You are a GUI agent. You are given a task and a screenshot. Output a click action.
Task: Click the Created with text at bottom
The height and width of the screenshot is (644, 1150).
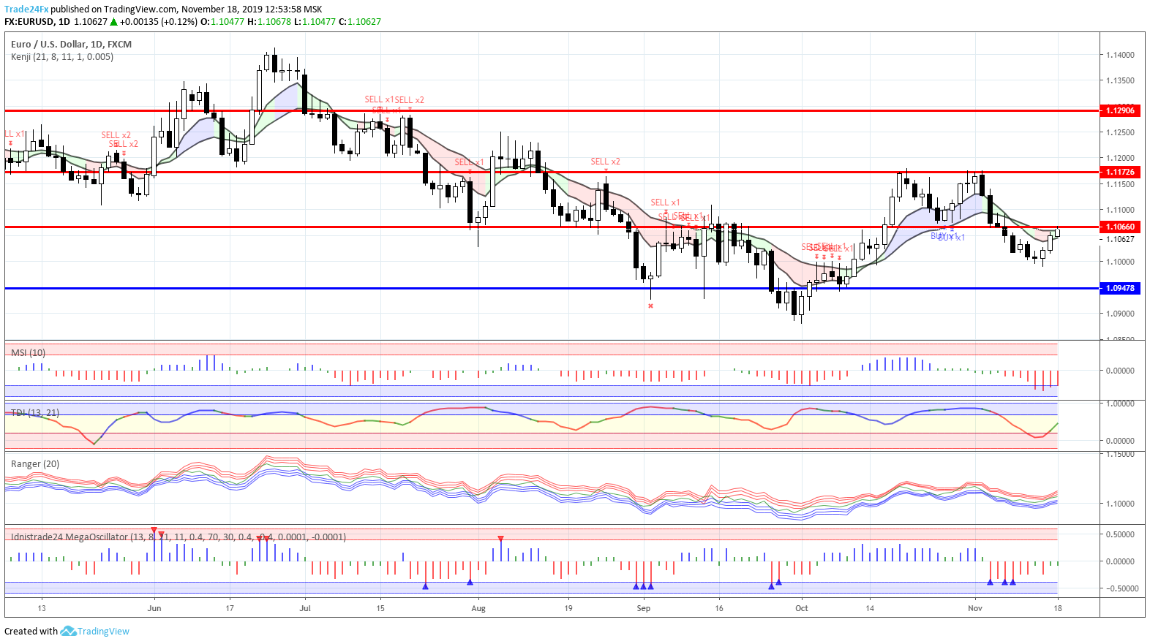[x=31, y=632]
